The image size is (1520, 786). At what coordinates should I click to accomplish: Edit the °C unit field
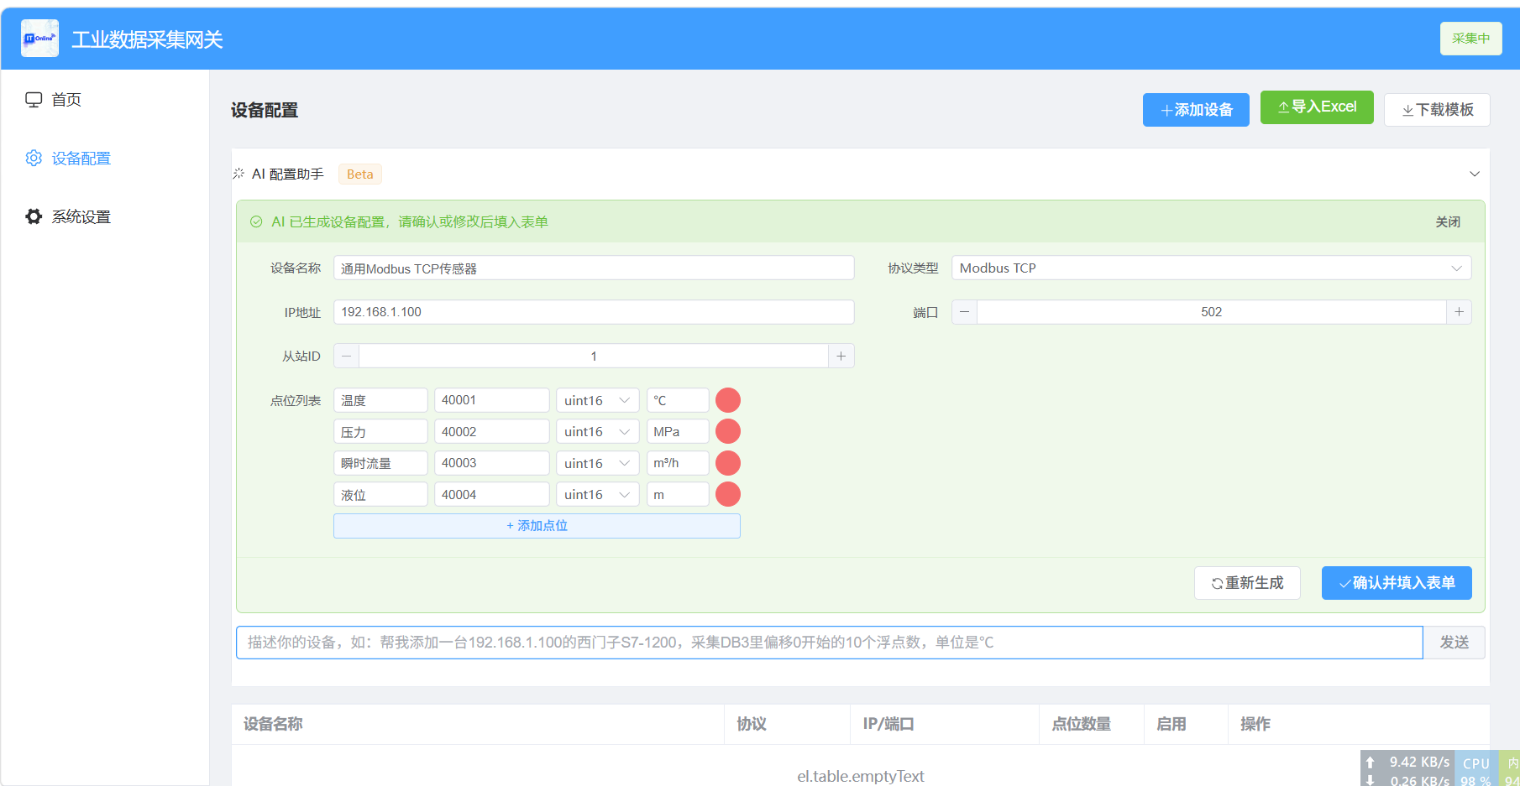pos(678,400)
